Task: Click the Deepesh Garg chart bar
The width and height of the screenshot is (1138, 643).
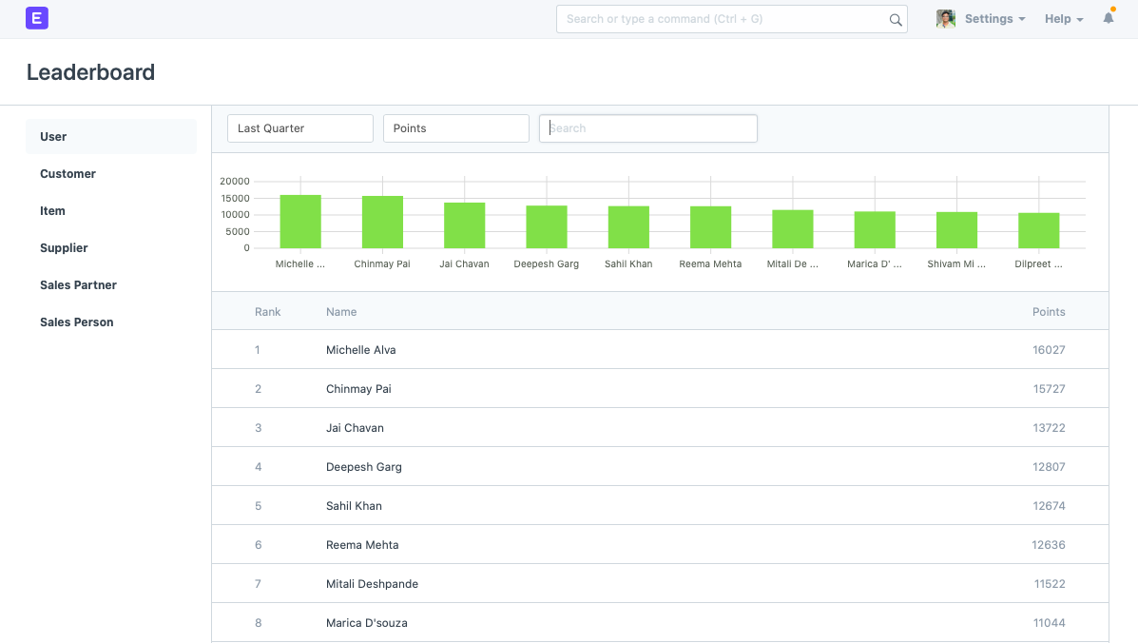Action: coord(547,227)
